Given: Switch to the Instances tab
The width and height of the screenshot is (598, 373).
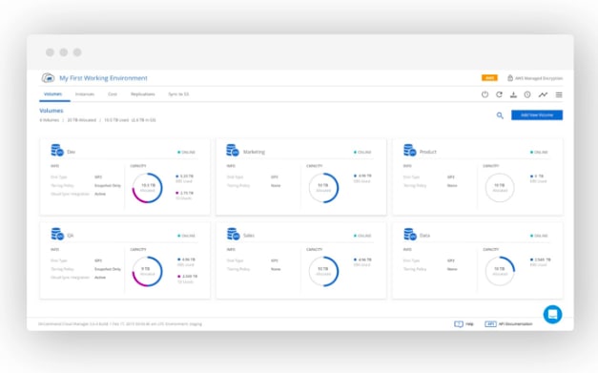Looking at the screenshot, I should coord(85,94).
